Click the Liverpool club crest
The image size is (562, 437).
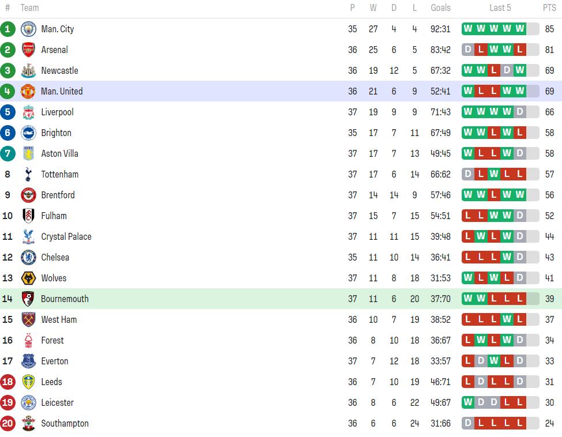[x=28, y=112]
